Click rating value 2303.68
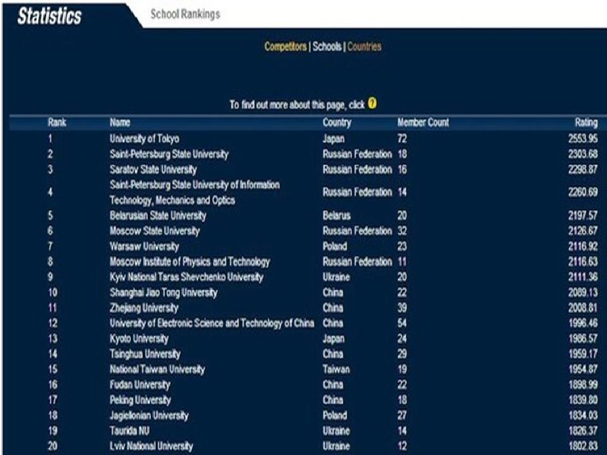This screenshot has width=607, height=455. (x=582, y=154)
